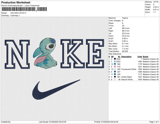Click the '?' code in stop row 1
160x124 pixels.
[141, 59]
